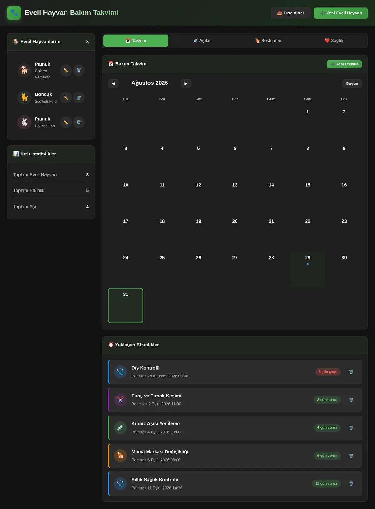Jump to today with Bugün button
The height and width of the screenshot is (509, 375).
pyautogui.click(x=352, y=83)
